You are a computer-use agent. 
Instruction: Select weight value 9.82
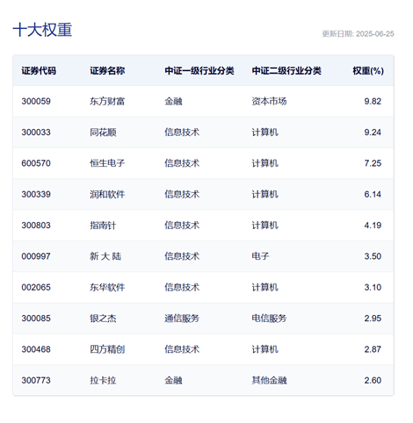click(373, 101)
